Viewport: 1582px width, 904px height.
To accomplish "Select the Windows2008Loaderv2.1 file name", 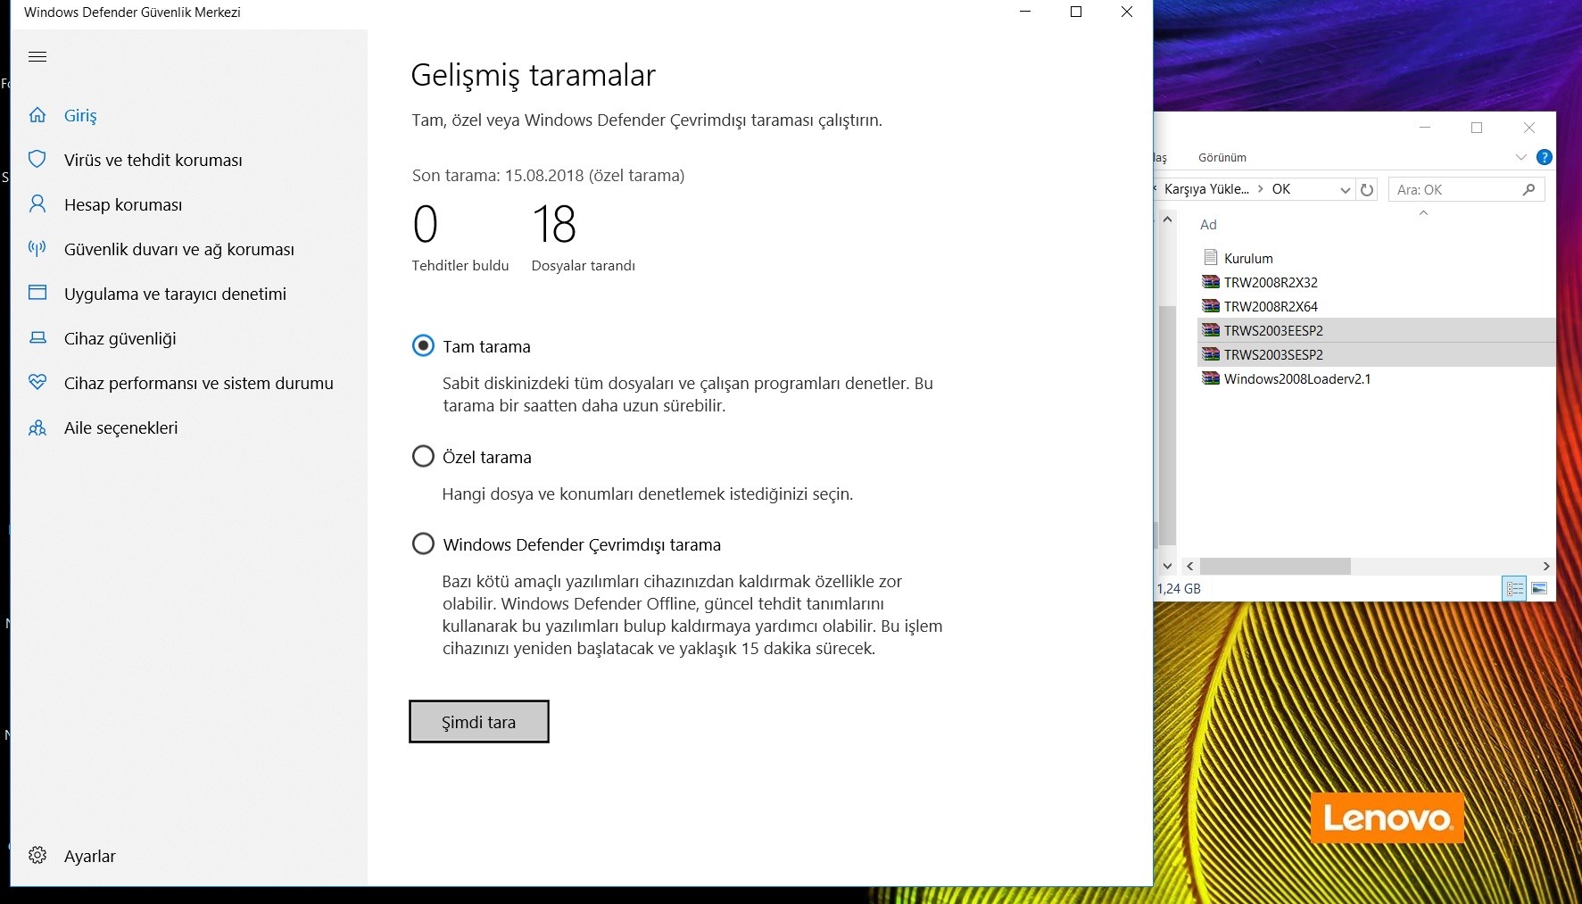I will click(x=1297, y=378).
